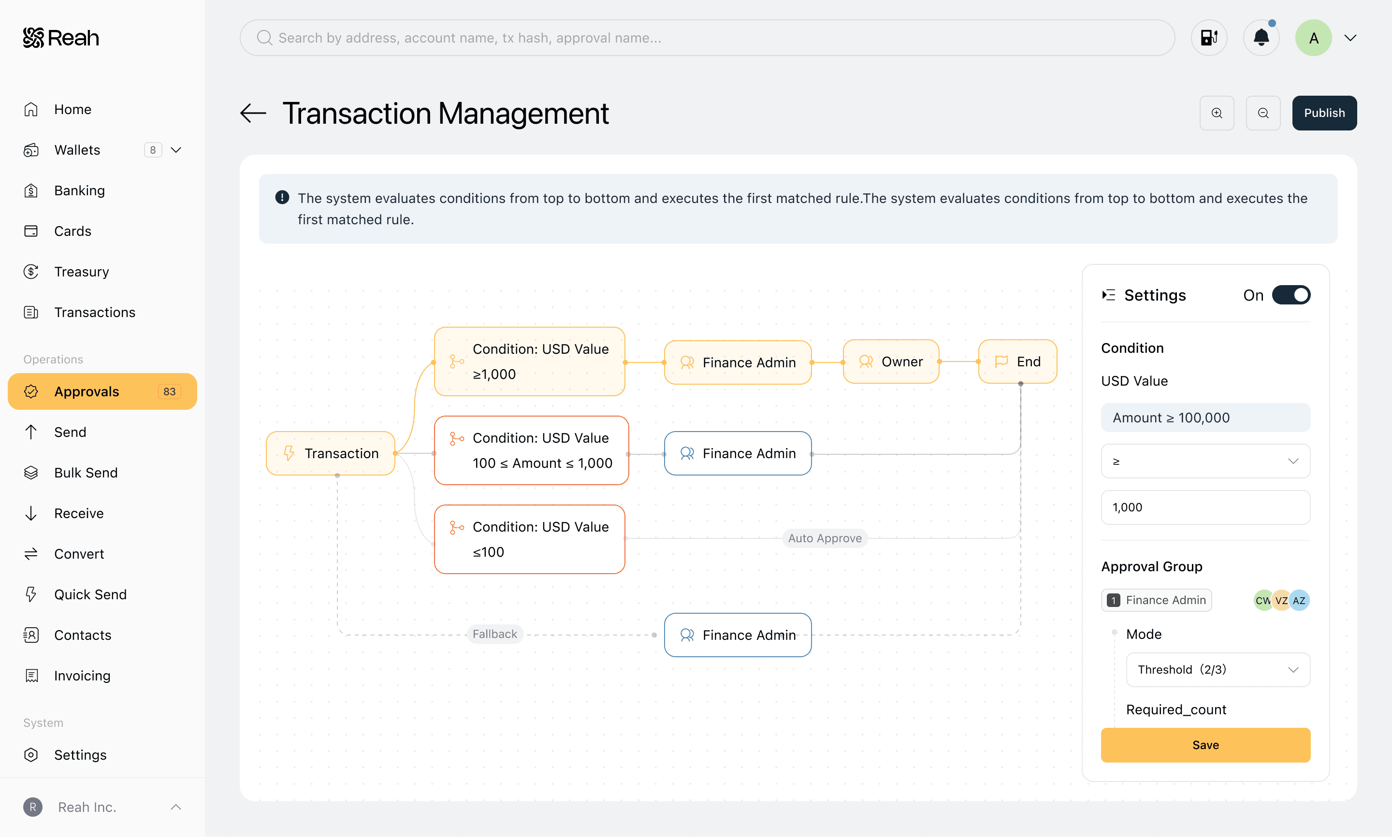Click the AZ approver avatar
This screenshot has width=1392, height=837.
[1300, 600]
